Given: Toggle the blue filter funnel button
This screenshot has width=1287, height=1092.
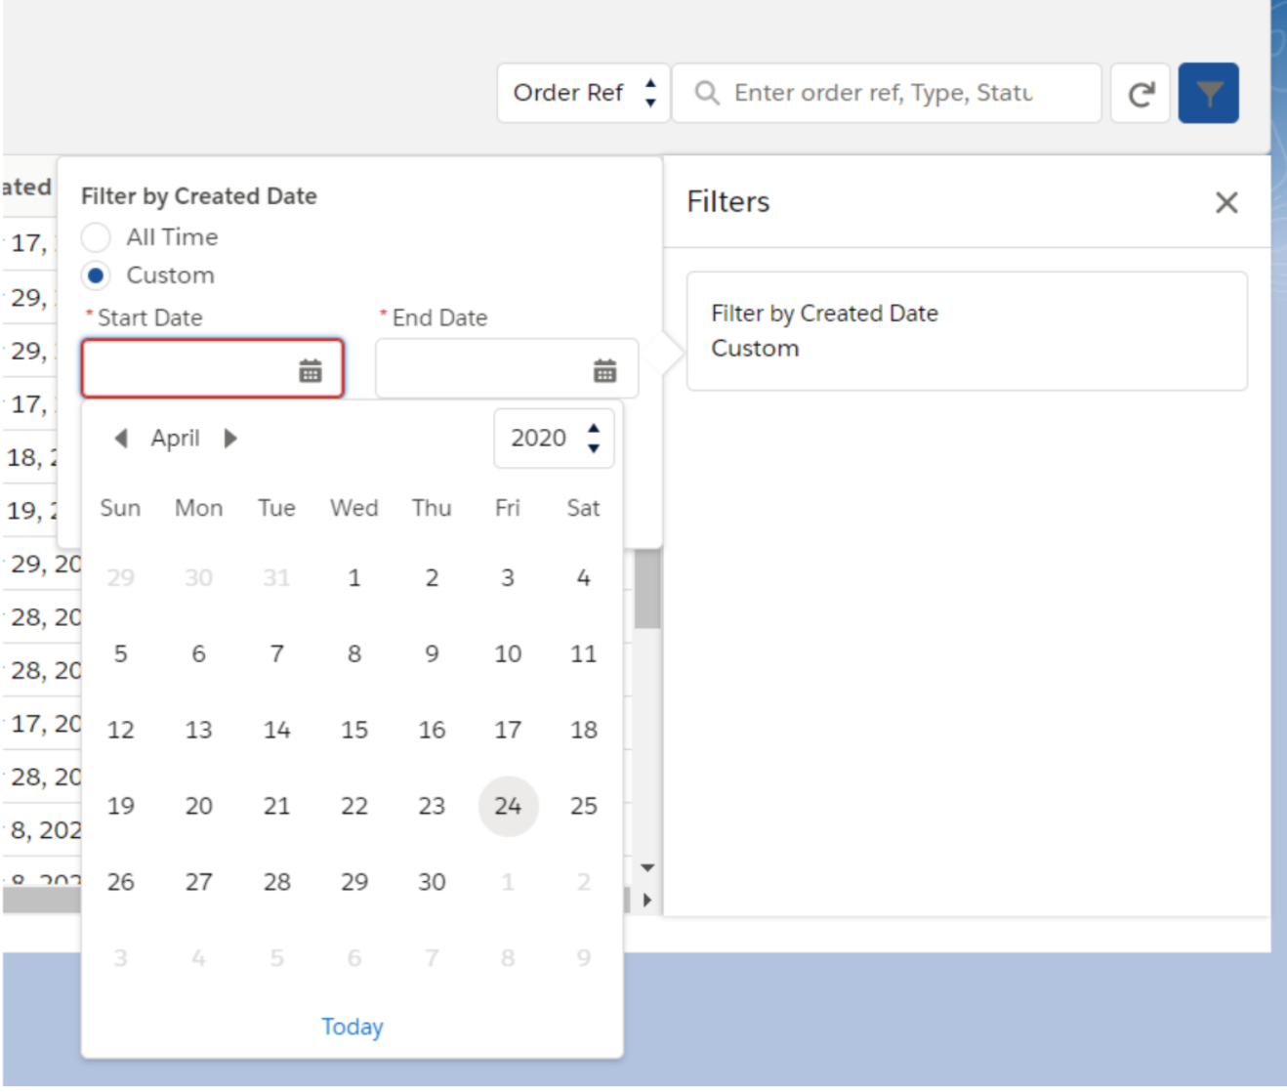Looking at the screenshot, I should click(1208, 94).
